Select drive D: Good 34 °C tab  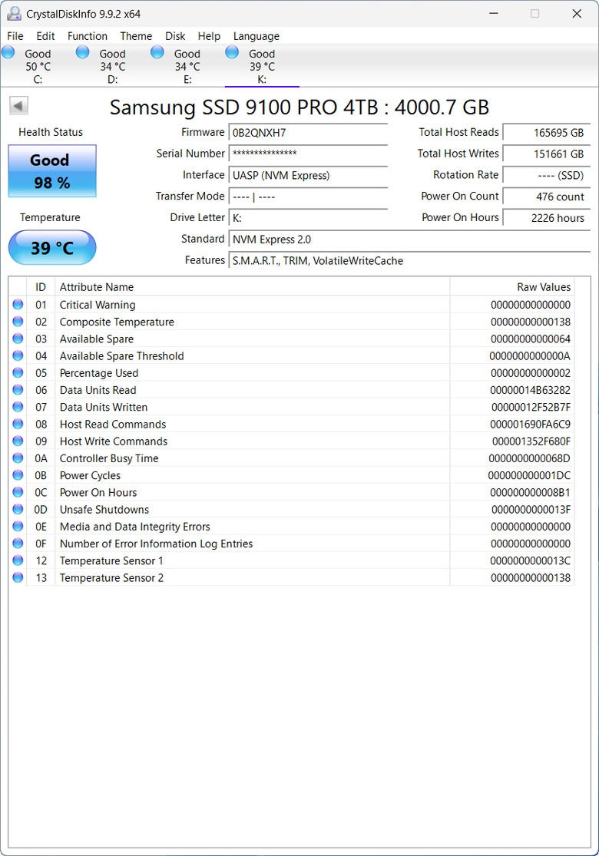112,66
